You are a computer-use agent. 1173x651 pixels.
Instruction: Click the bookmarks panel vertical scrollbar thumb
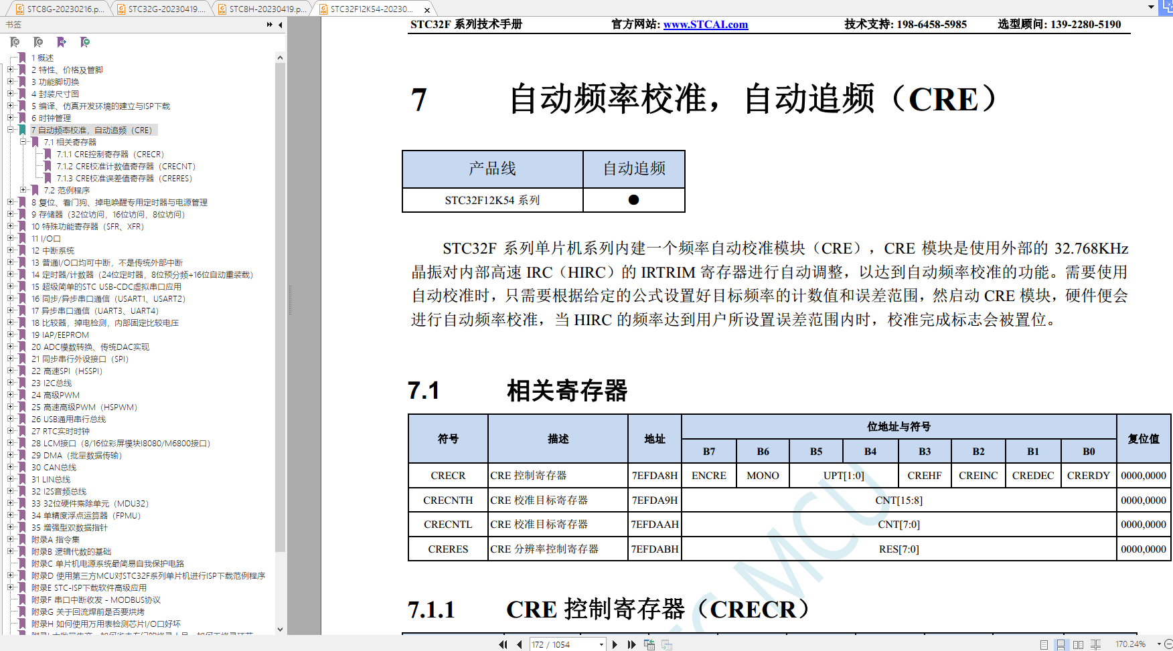pos(280,308)
